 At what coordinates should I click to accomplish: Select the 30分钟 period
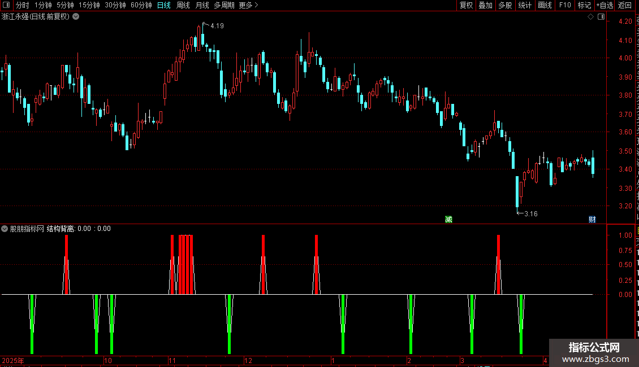(115, 5)
